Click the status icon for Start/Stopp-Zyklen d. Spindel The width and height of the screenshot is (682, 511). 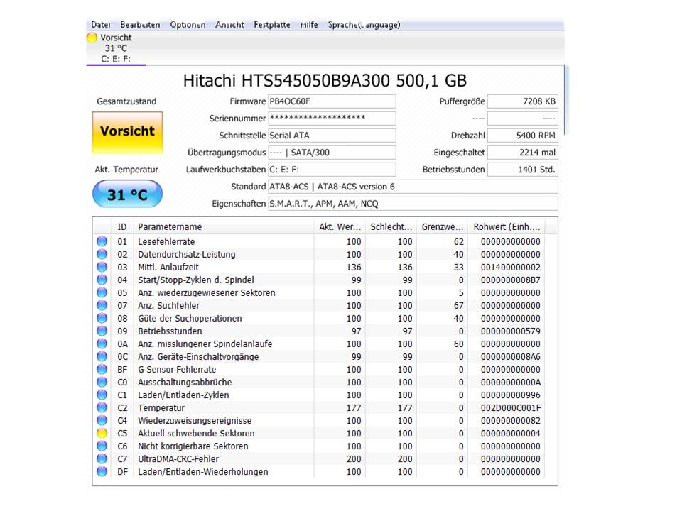pyautogui.click(x=102, y=280)
